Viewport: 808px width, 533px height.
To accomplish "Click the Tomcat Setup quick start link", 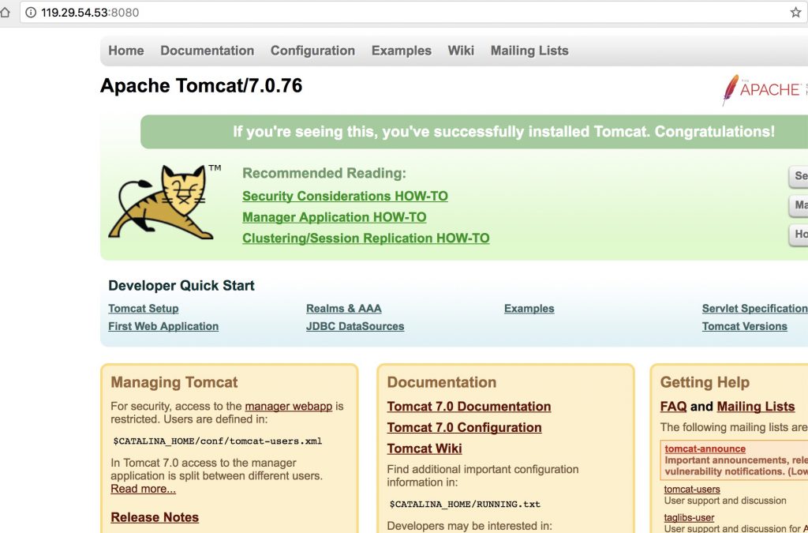I will pos(143,309).
